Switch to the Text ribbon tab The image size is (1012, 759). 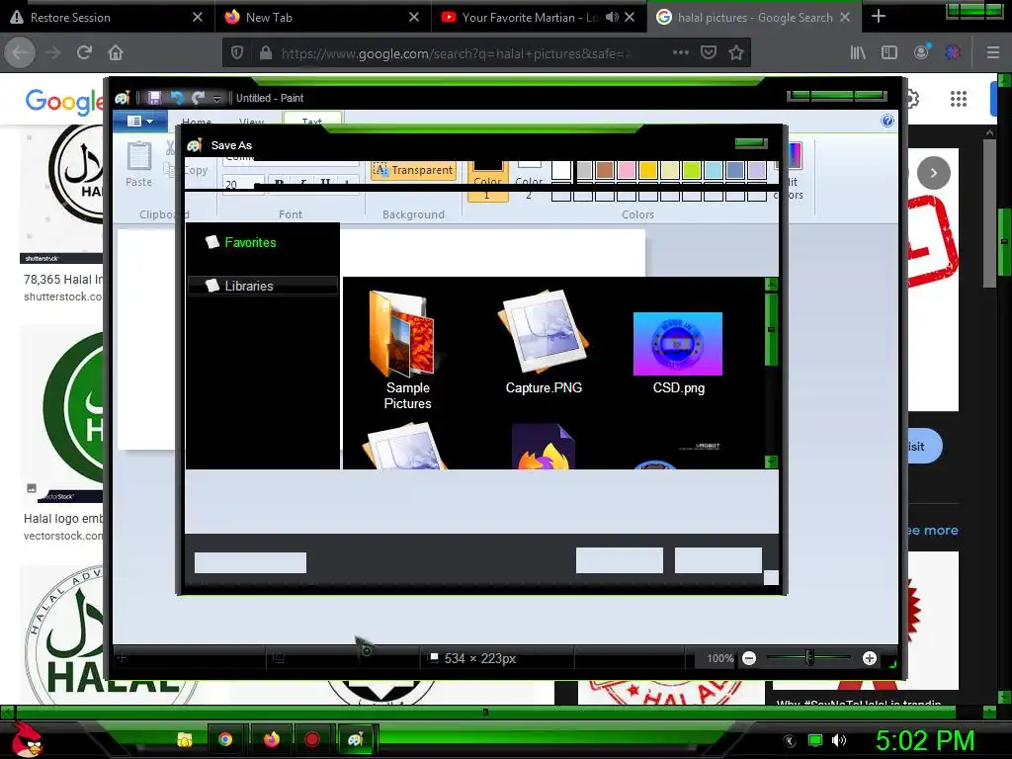pyautogui.click(x=311, y=121)
